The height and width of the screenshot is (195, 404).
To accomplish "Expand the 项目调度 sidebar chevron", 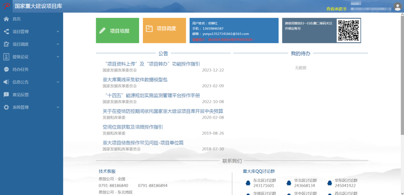I will (x=58, y=44).
